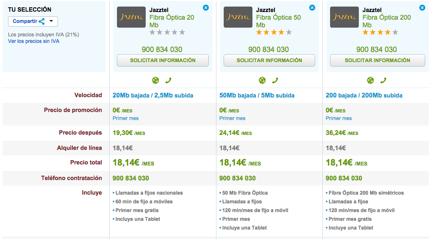This screenshot has height=239, width=431.
Task: Request information for Fibra Óptica 50 Mb
Action: (x=269, y=60)
